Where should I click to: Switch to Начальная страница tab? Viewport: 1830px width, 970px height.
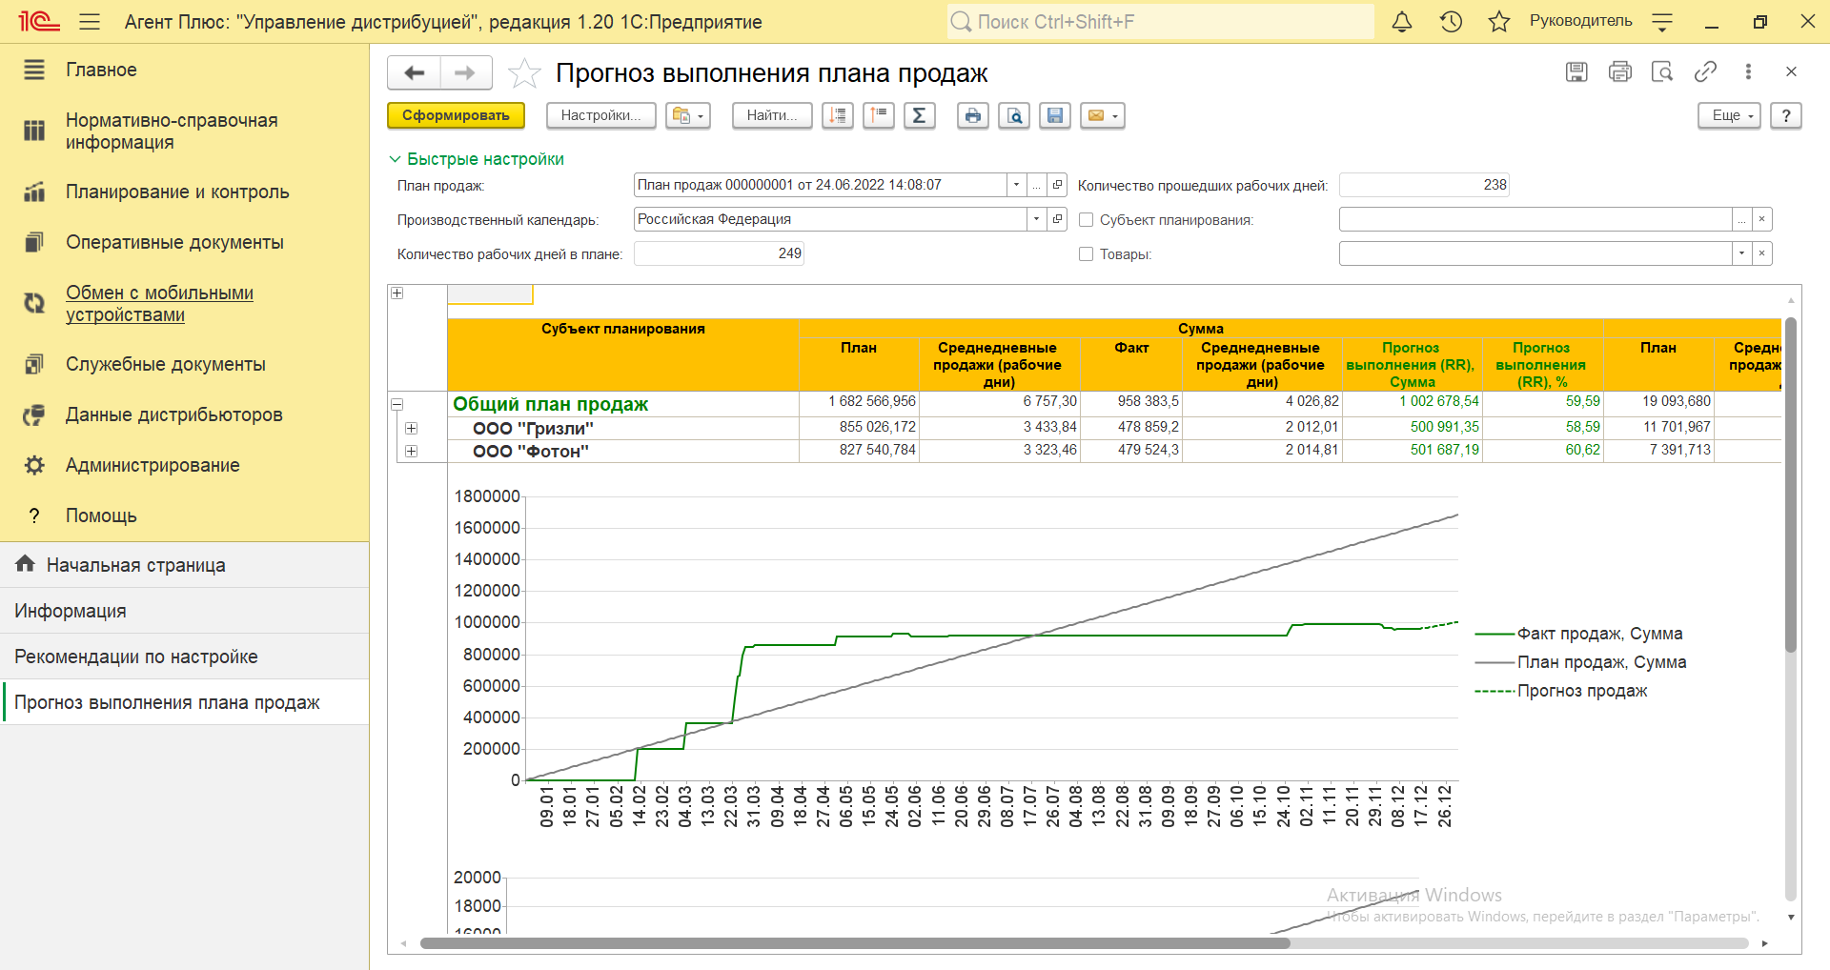click(184, 565)
